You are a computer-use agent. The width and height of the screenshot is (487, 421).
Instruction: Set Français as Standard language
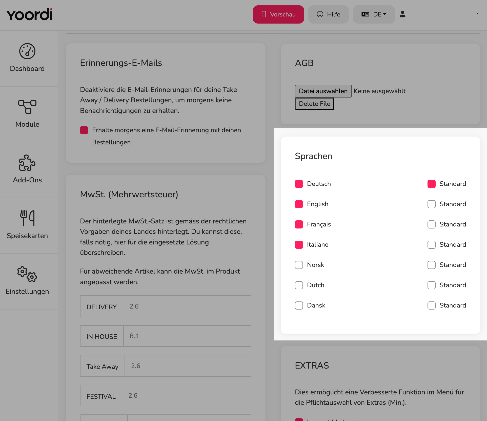click(432, 224)
